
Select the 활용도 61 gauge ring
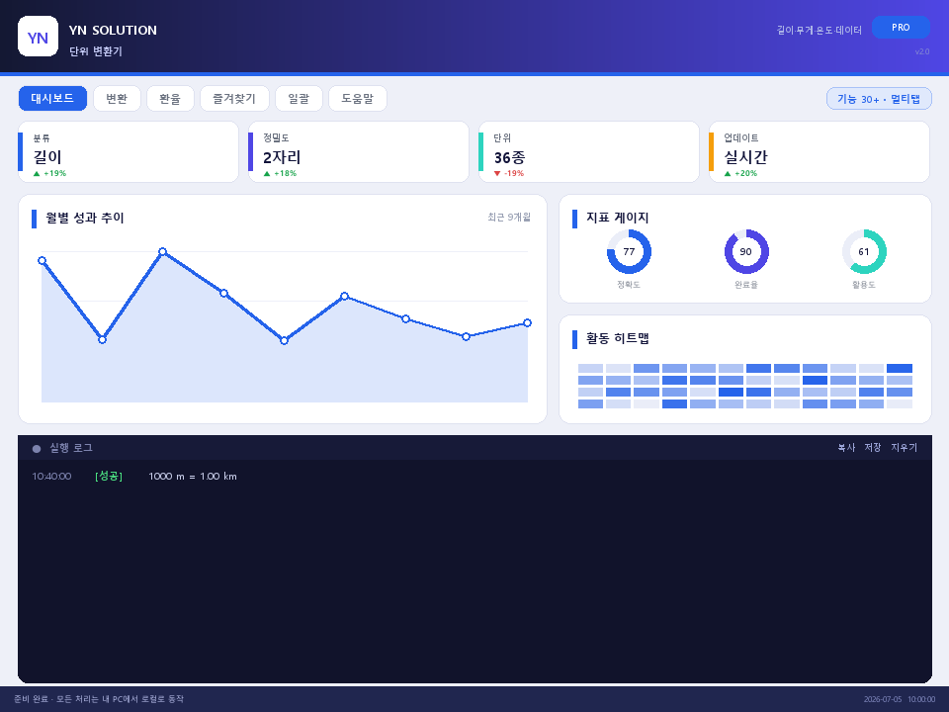[864, 252]
